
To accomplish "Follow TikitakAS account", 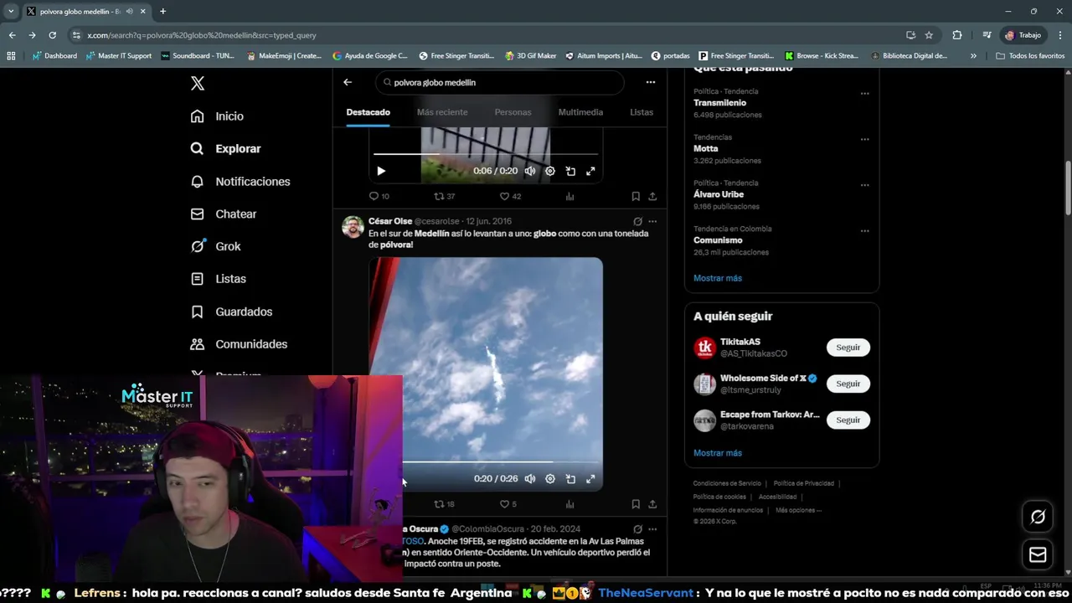I will pos(848,348).
